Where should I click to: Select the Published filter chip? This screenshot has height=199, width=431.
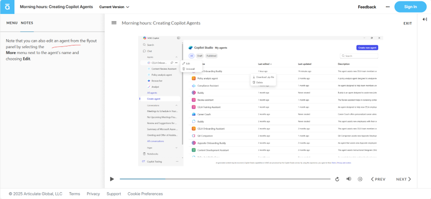click(211, 56)
